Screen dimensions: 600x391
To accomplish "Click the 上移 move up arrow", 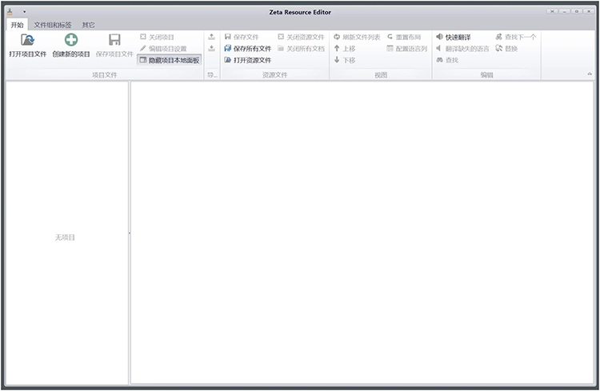I will click(338, 49).
